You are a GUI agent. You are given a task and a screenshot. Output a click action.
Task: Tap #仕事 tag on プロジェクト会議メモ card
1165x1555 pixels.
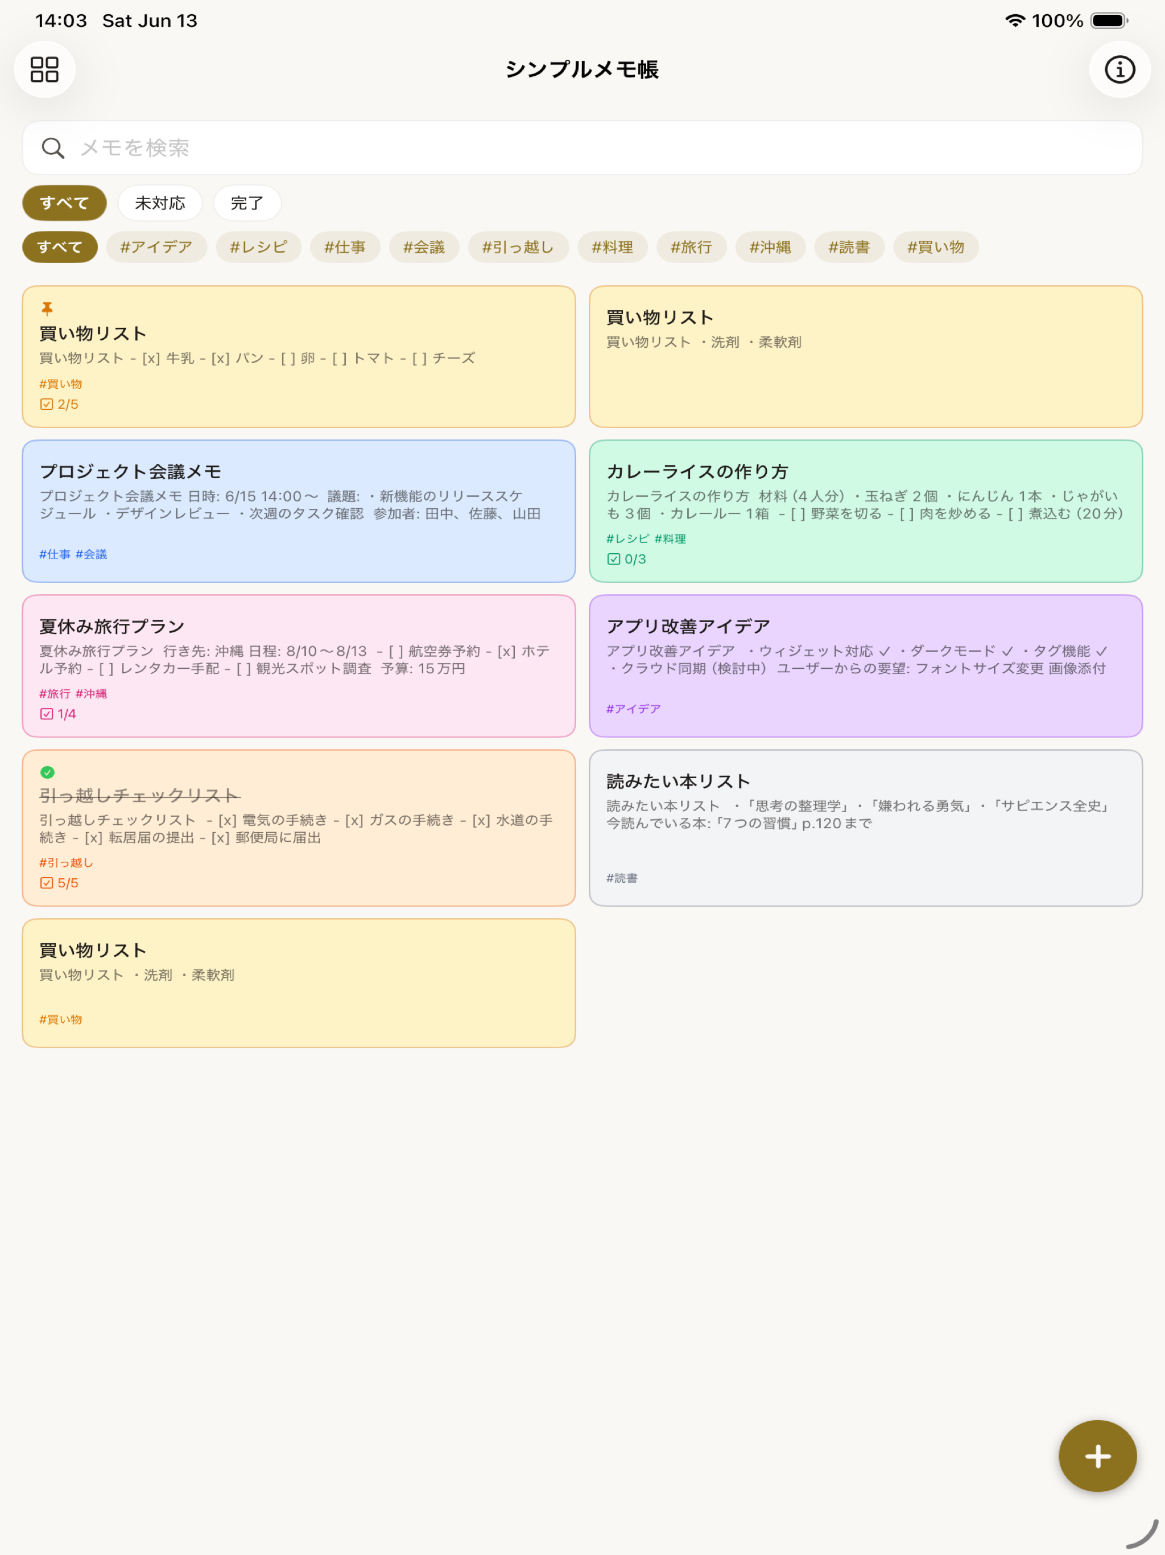pos(55,554)
